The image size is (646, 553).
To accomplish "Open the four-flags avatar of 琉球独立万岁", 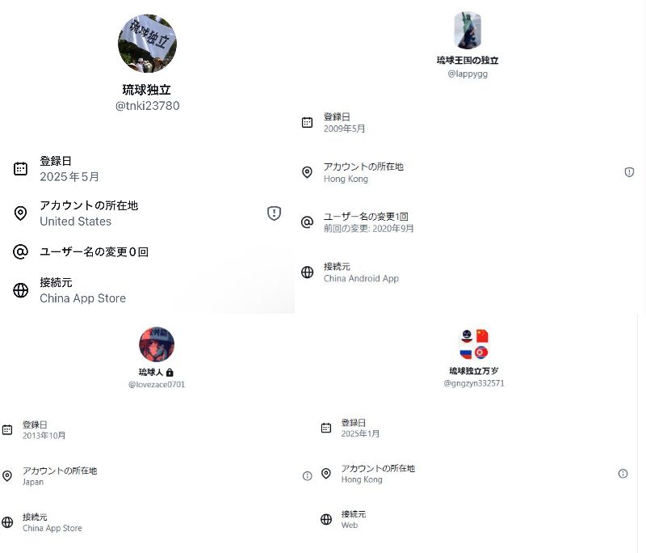I will (474, 344).
